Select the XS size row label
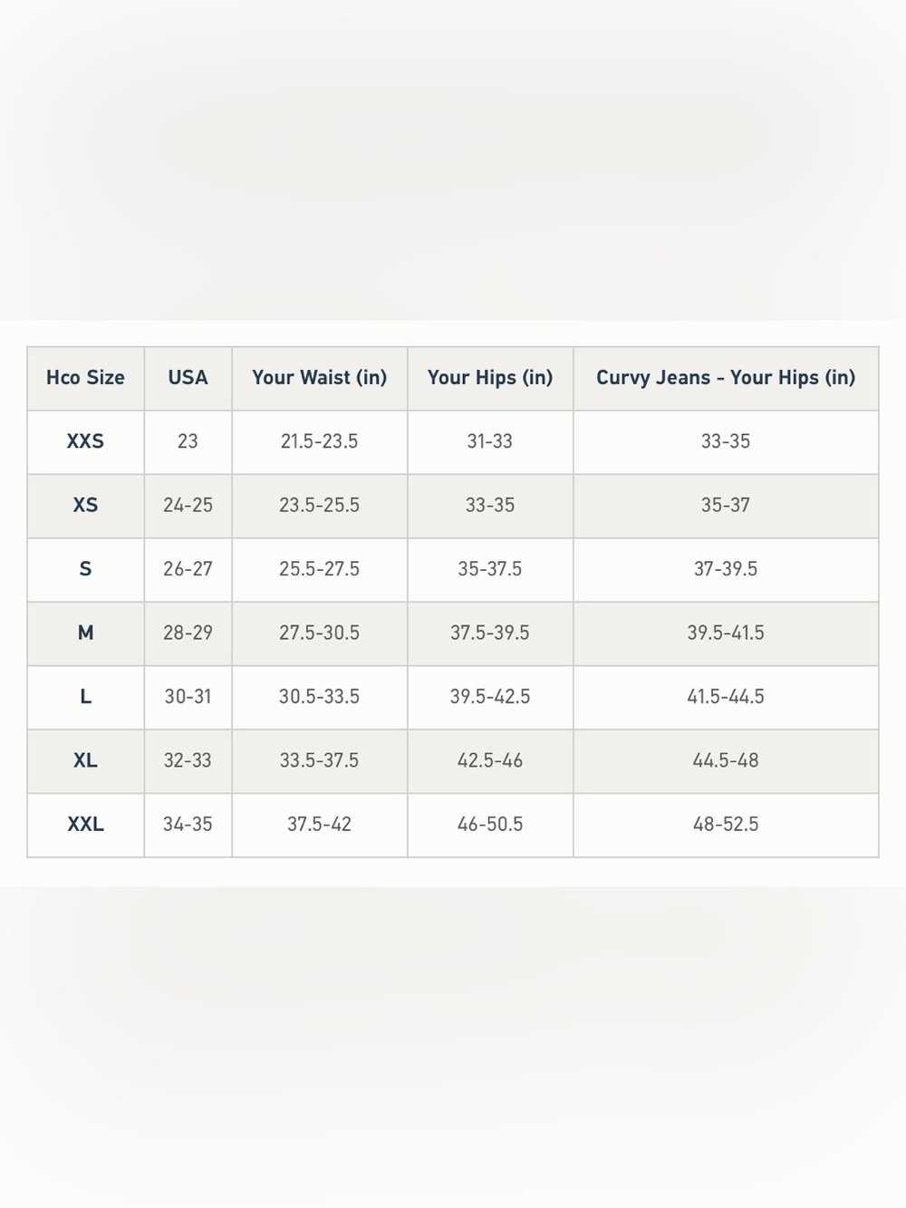 (85, 506)
